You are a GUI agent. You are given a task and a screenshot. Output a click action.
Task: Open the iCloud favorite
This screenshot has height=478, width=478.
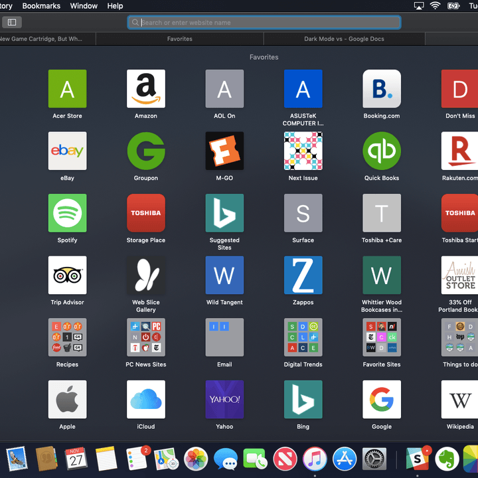coord(146,400)
